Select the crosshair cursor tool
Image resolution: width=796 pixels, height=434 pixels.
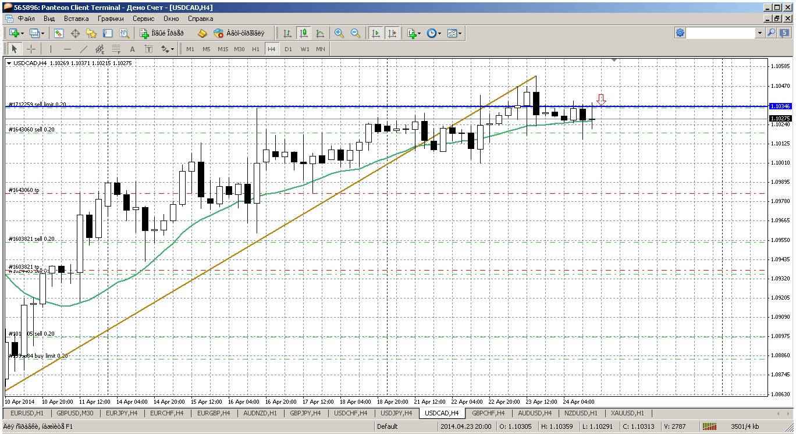[31, 49]
